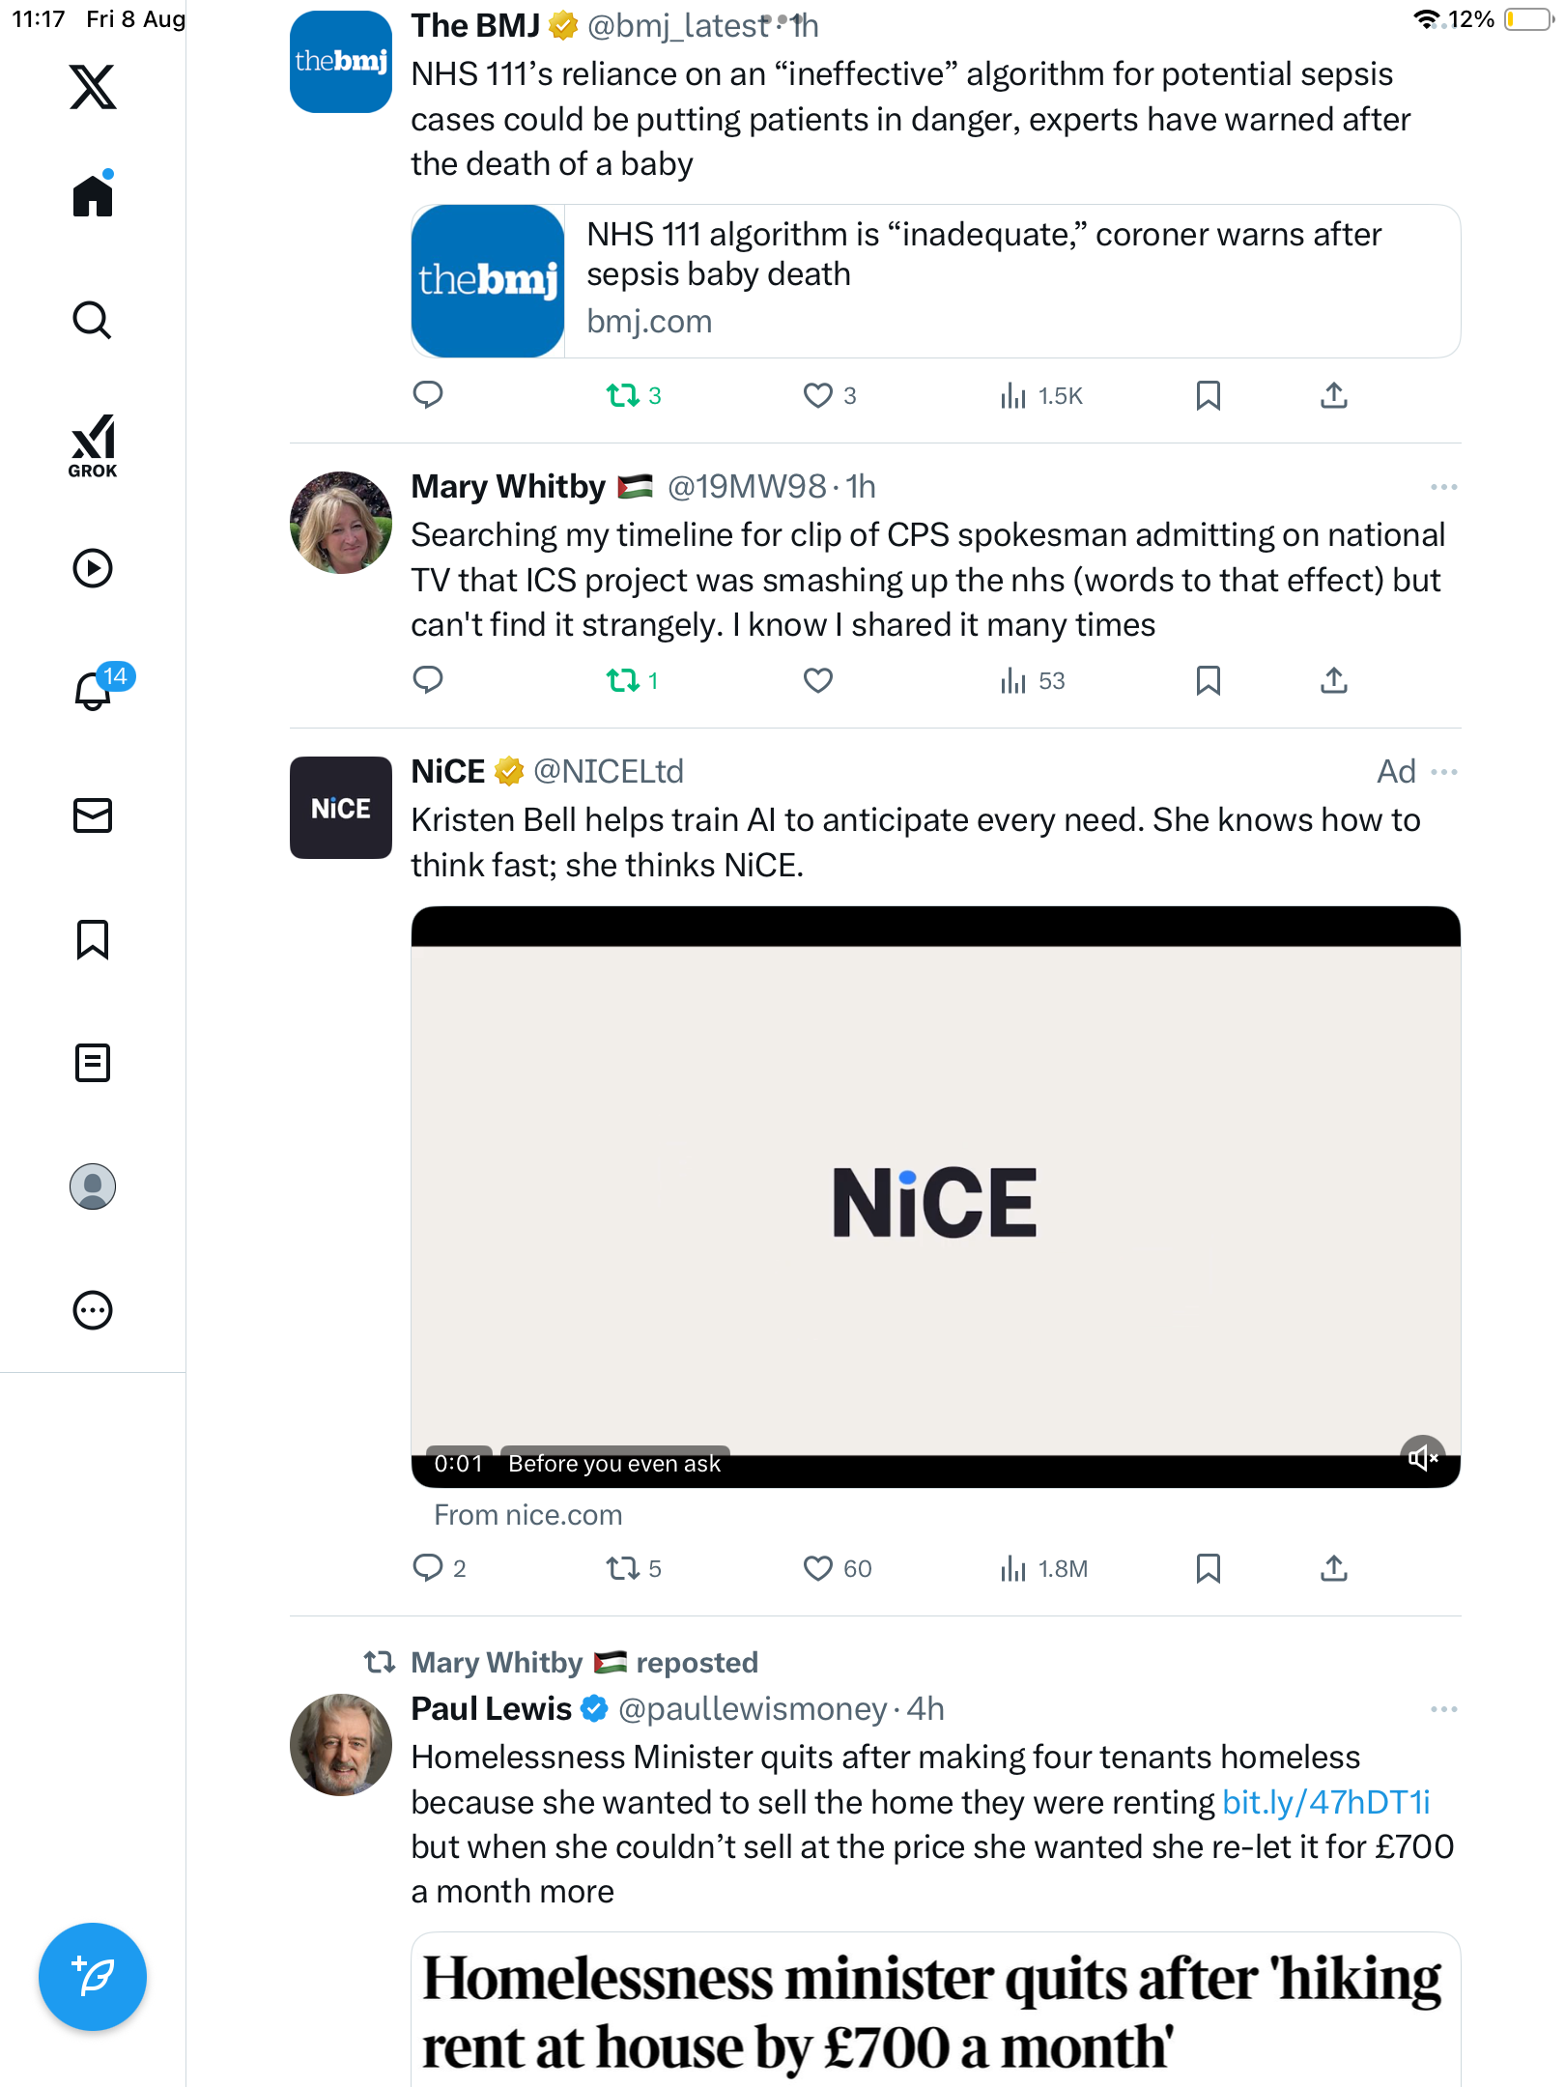Screen dimensions: 1565x2087
Task: Open the bit.ly/47hDT1i link
Action: pos(1325,1802)
